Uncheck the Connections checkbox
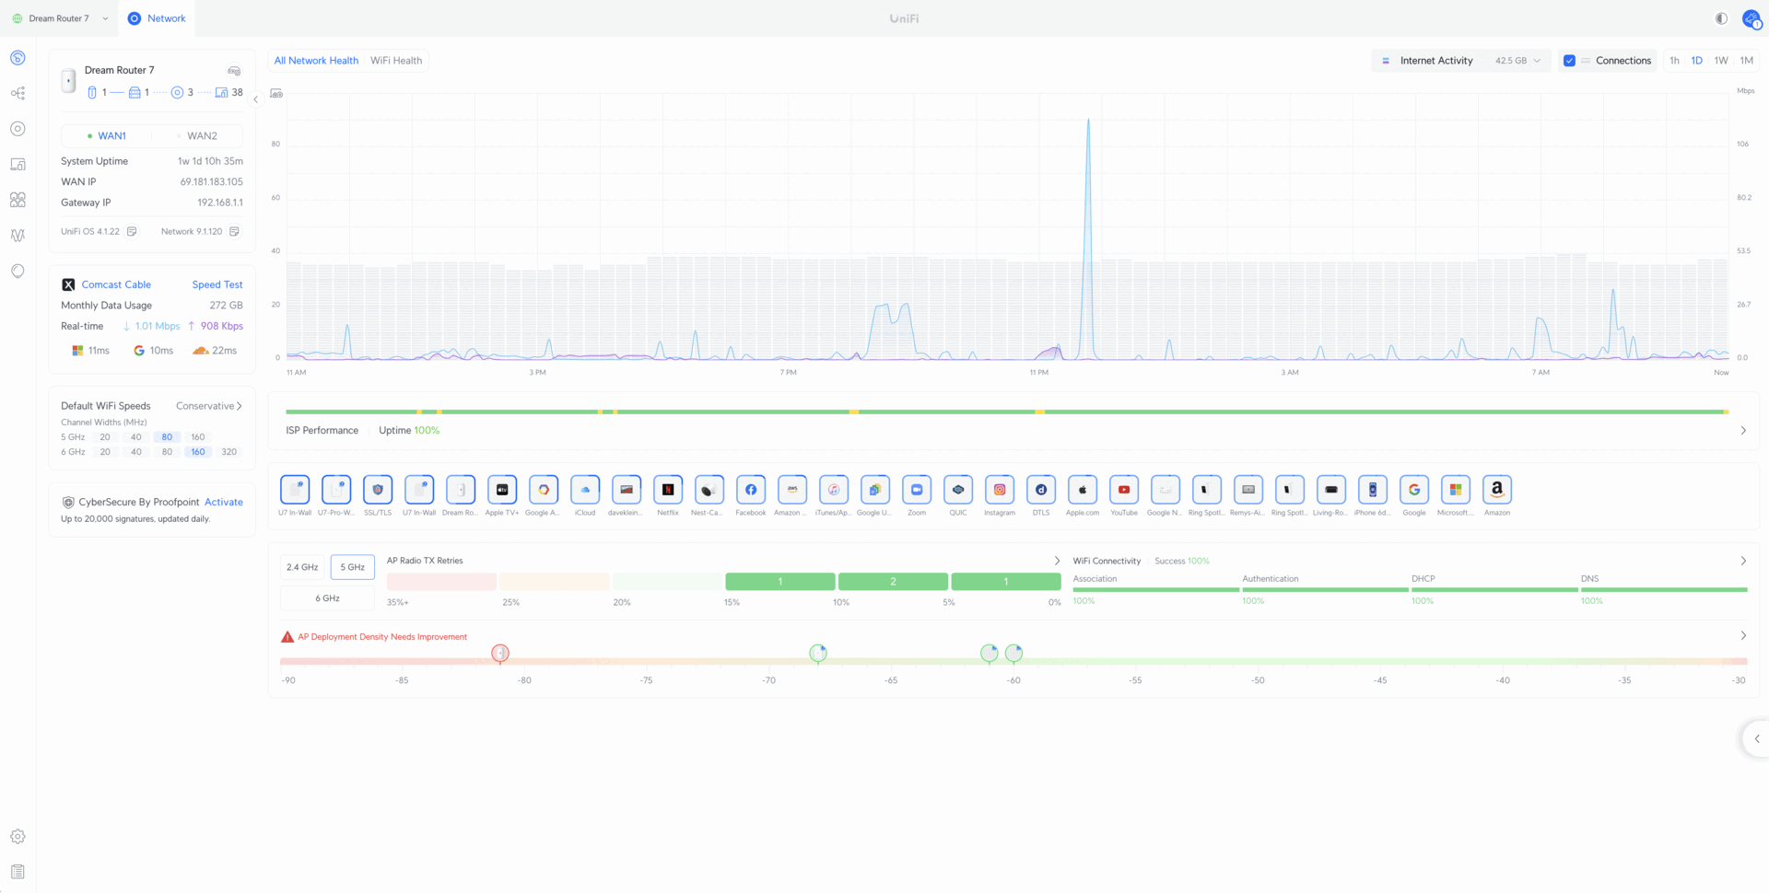 point(1569,61)
